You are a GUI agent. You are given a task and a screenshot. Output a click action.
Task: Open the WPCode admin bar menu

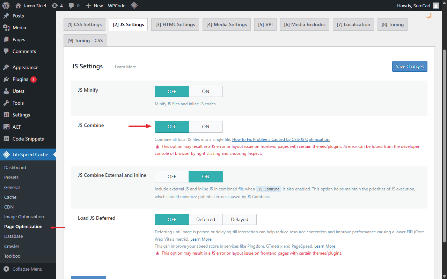[x=117, y=6]
